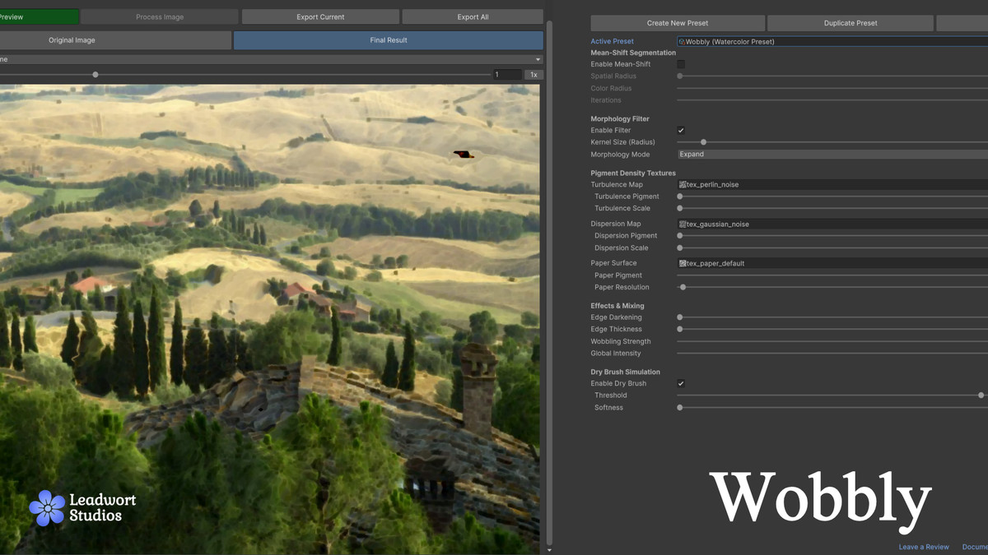The width and height of the screenshot is (988, 555).
Task: Click the Paper Pigment slider track
Action: click(x=832, y=275)
